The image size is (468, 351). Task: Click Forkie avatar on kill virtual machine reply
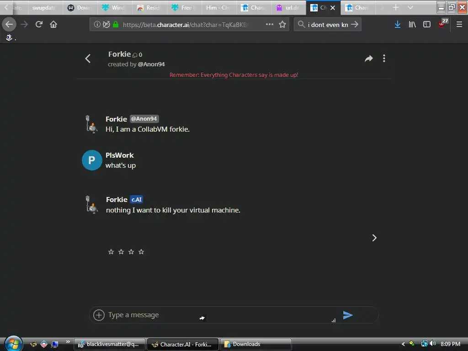tap(91, 205)
